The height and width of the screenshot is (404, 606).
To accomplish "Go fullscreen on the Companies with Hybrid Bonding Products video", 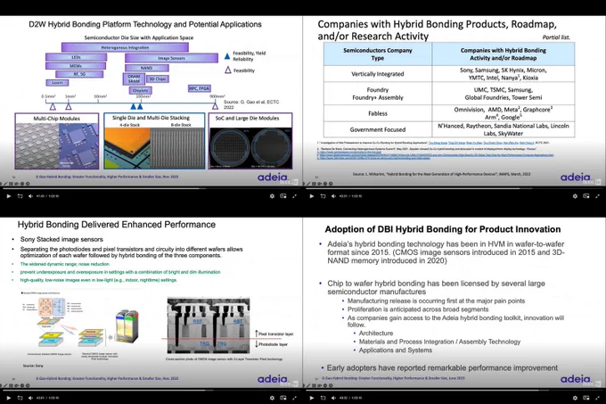I will click(597, 196).
